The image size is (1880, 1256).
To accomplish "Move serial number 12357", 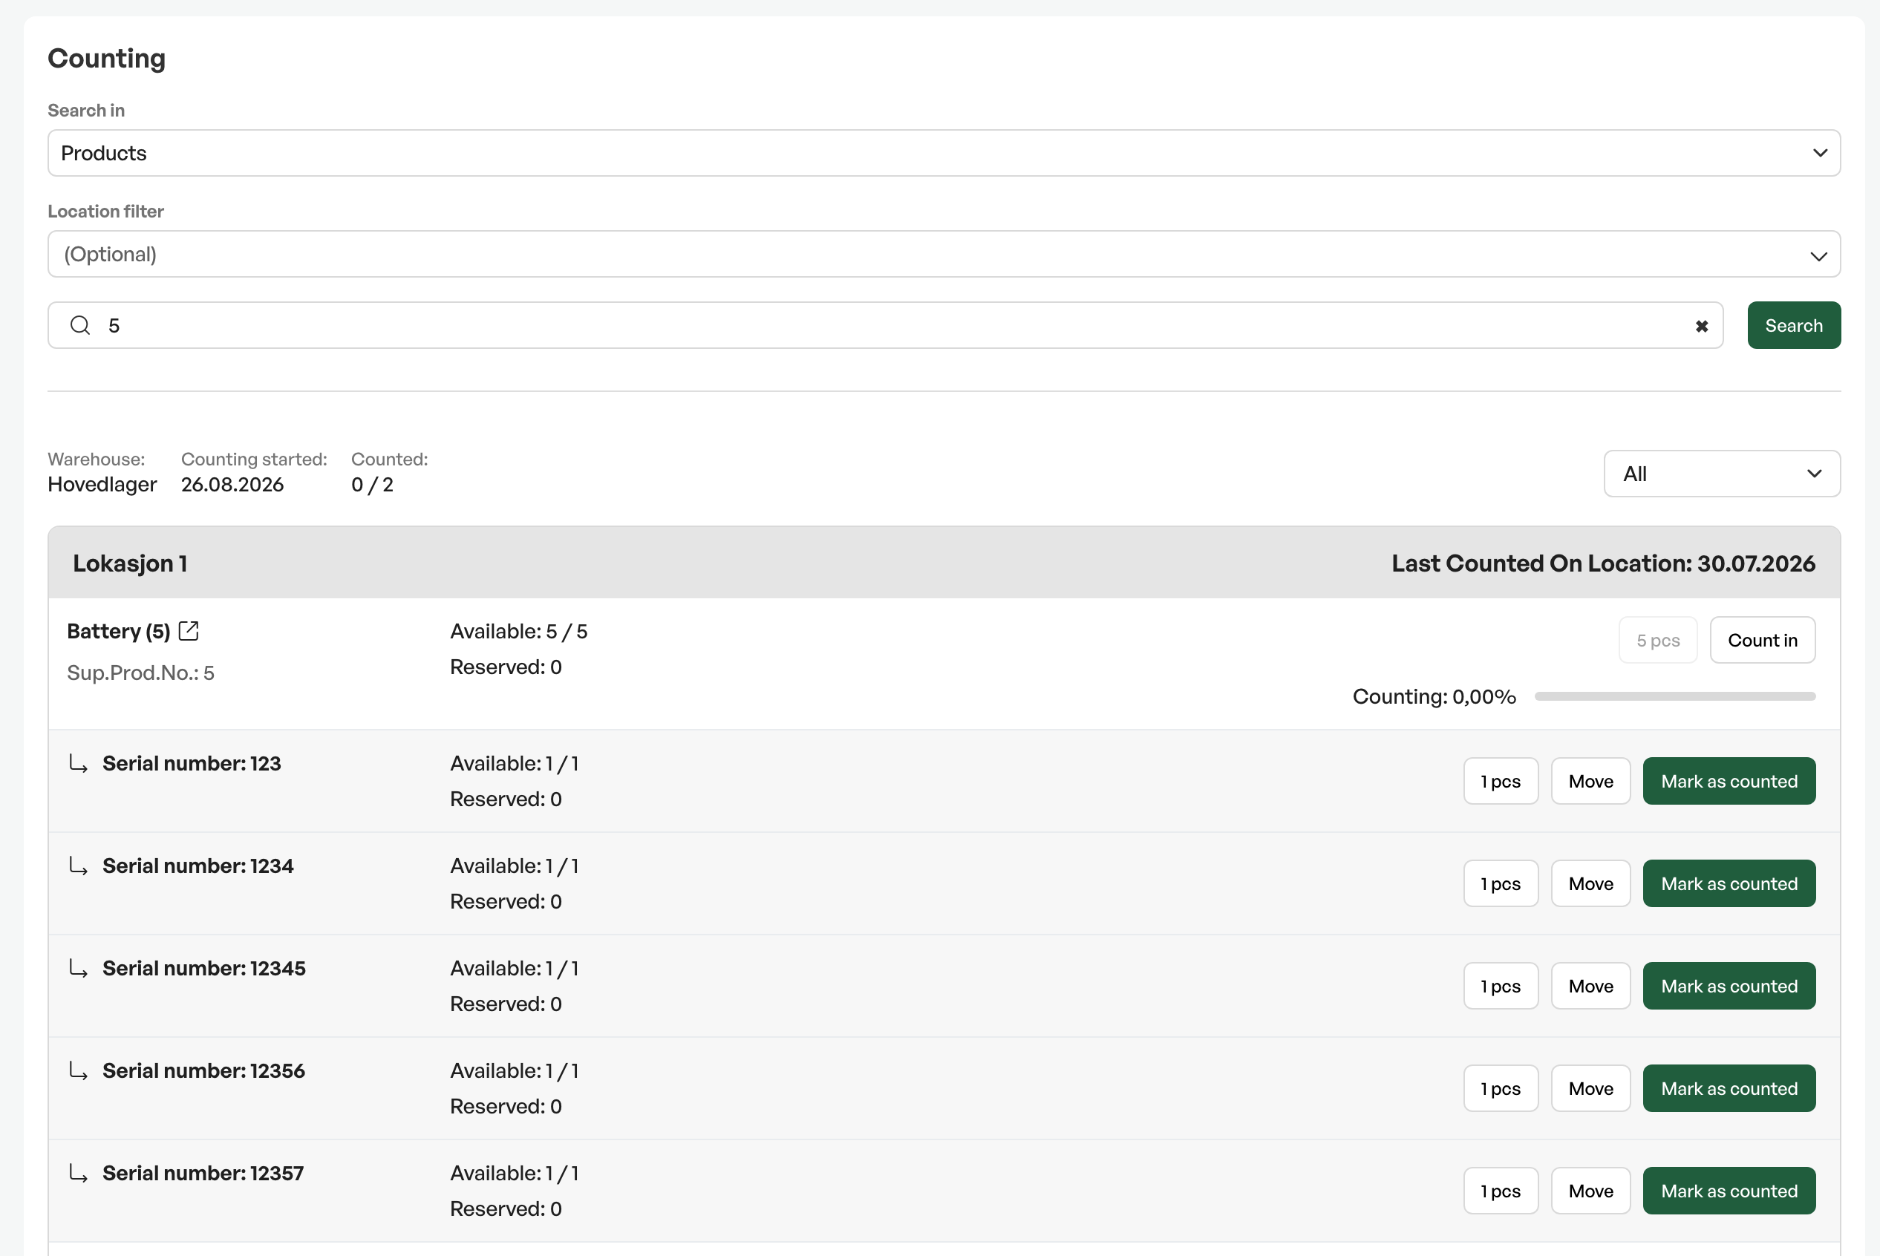I will coord(1590,1191).
